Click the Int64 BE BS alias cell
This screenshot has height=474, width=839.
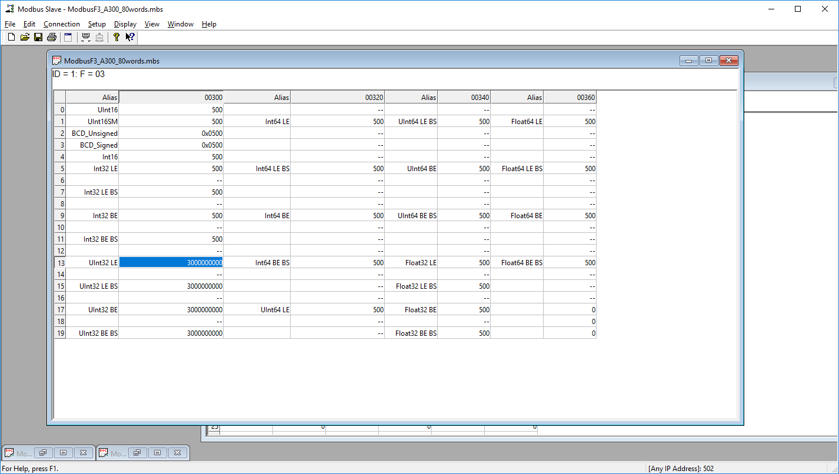(257, 262)
